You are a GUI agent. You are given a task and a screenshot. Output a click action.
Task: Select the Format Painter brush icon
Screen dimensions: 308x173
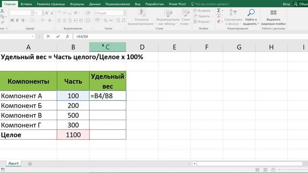(2, 23)
